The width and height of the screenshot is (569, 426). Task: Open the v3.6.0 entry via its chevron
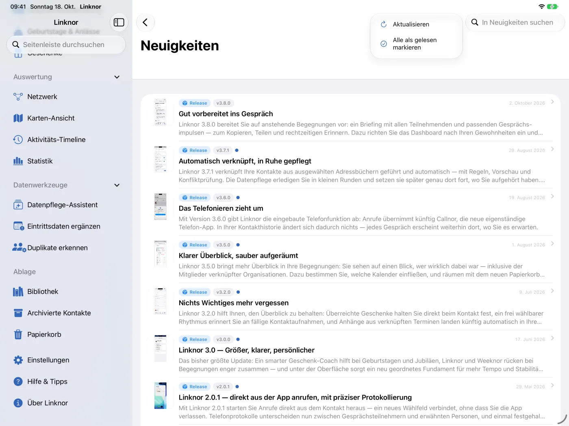tap(552, 196)
